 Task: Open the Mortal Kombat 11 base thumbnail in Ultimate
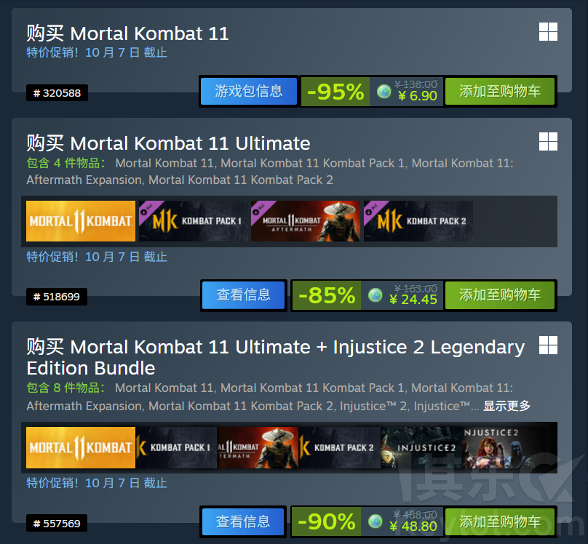(x=81, y=221)
